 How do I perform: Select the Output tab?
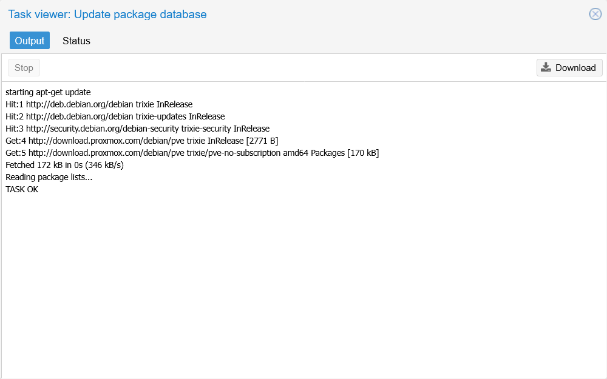click(x=29, y=41)
